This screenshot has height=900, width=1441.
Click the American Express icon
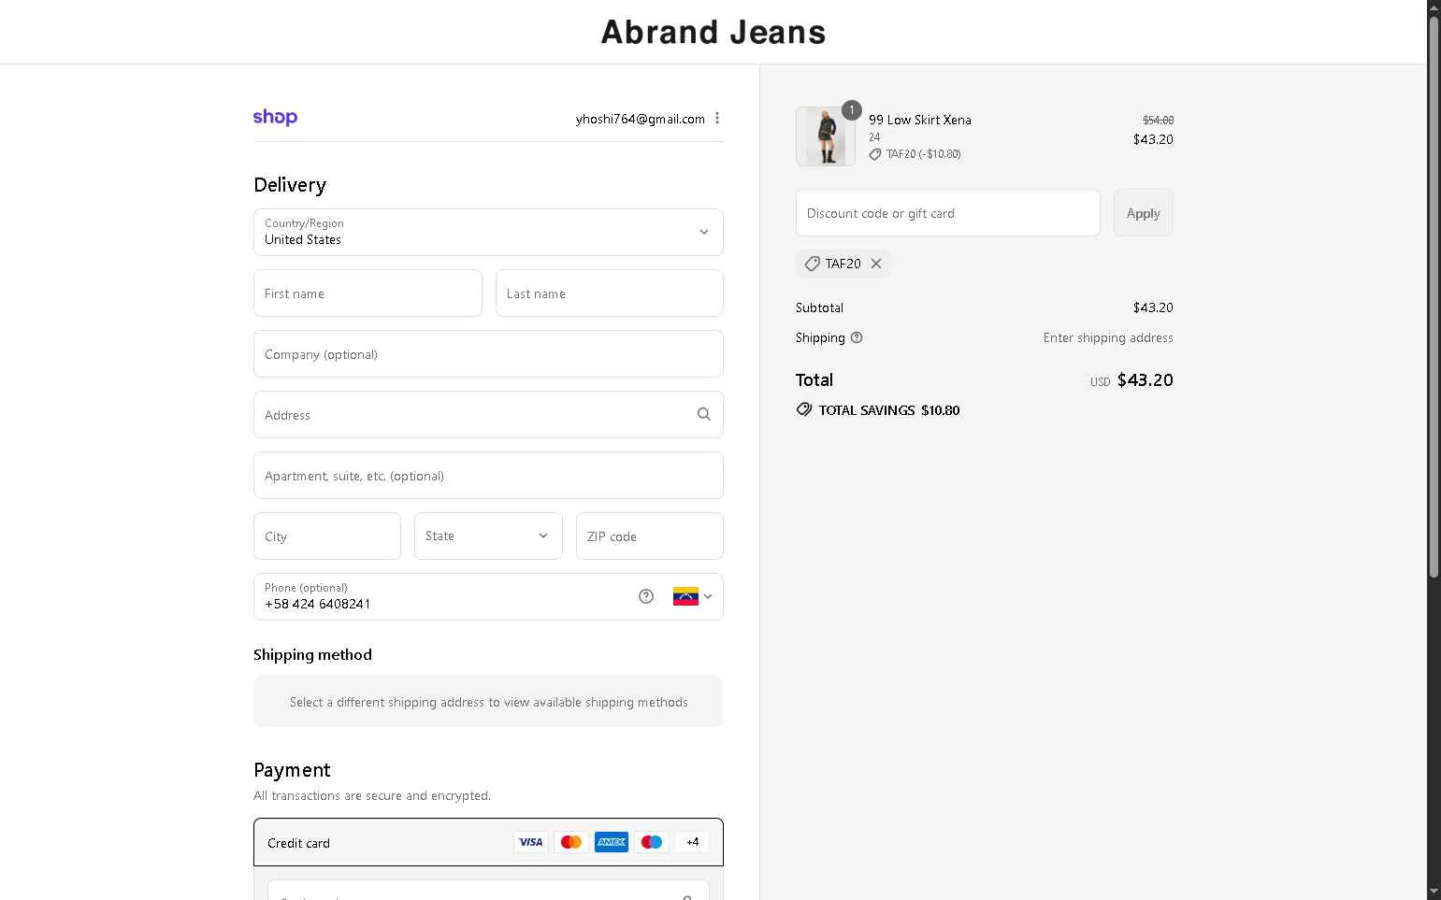612,842
